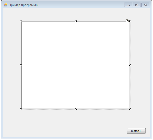Screen dimensions: 153x140
Task: Click the Пример программы title text
Action: pyautogui.click(x=23, y=5)
